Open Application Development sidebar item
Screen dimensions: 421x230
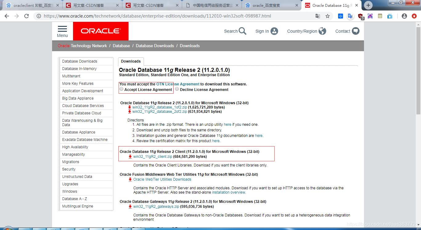(86, 91)
